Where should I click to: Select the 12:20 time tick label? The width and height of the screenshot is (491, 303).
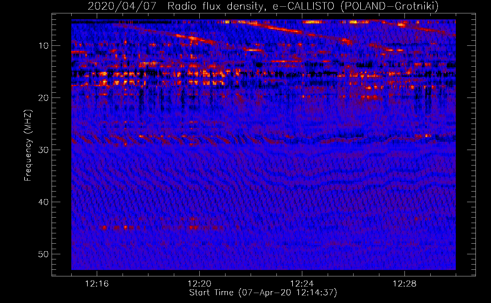(199, 284)
